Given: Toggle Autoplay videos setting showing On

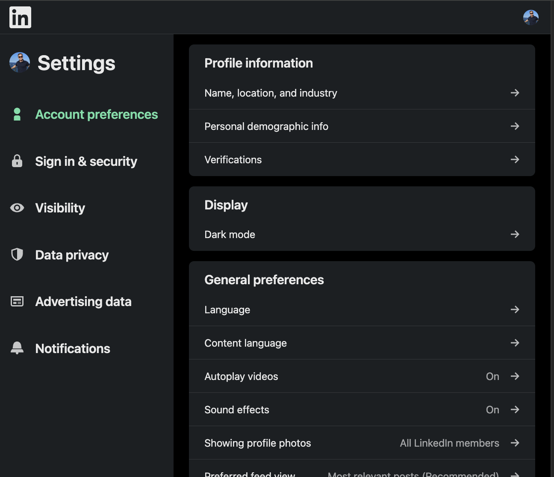Looking at the screenshot, I should tap(492, 377).
